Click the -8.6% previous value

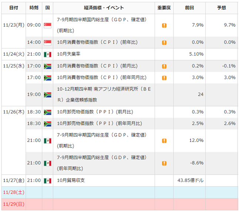pos(197,163)
